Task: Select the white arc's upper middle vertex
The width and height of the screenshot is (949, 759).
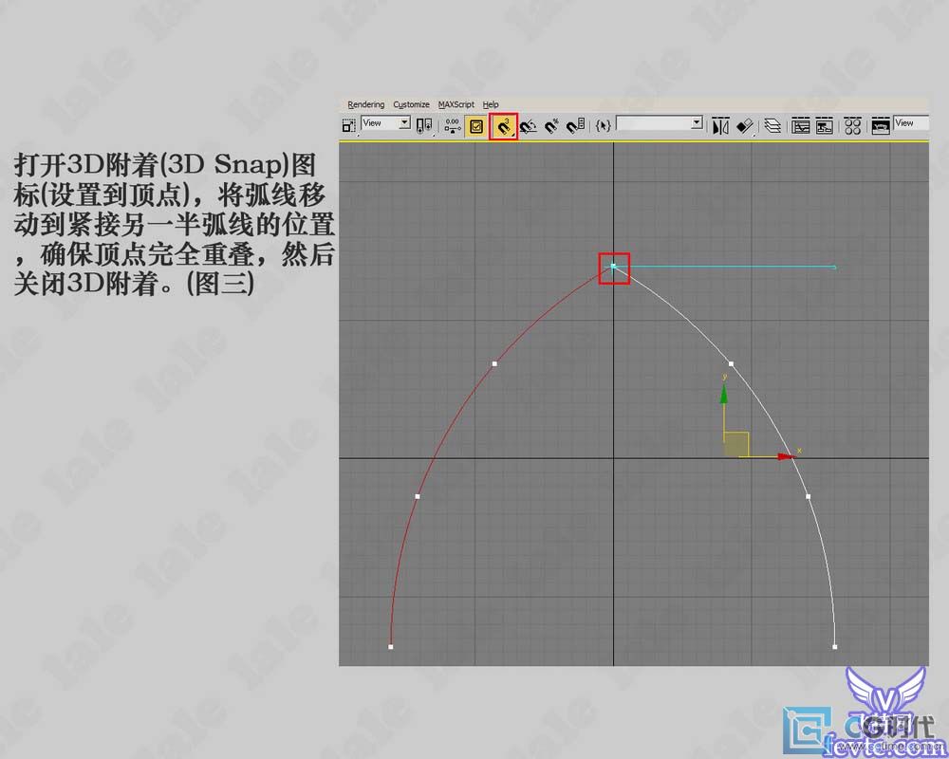Action: (x=731, y=363)
